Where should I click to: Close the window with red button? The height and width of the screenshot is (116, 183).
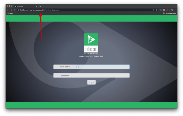(8, 6)
